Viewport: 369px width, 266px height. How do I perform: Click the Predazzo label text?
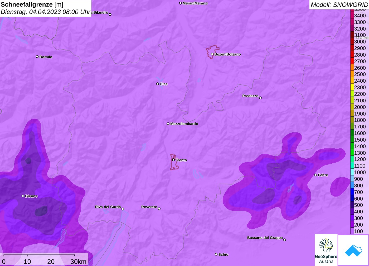coord(250,96)
